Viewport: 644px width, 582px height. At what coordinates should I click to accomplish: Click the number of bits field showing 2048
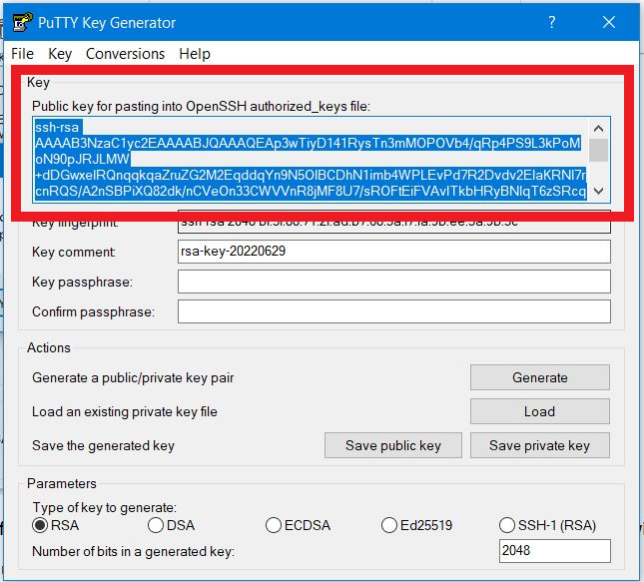click(x=555, y=550)
